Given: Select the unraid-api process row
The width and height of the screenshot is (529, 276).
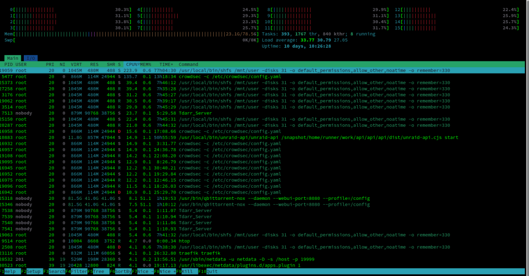Looking at the screenshot, I should (x=262, y=137).
